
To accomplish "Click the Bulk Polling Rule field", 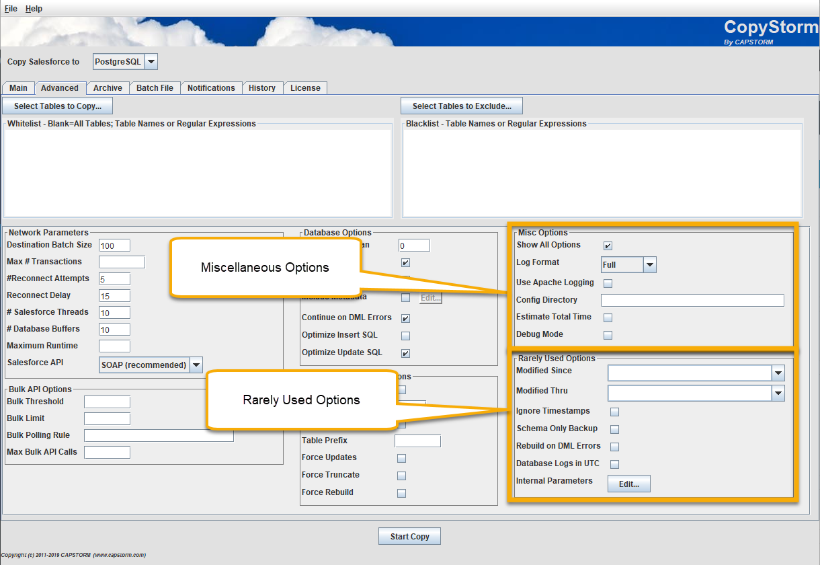I will pos(159,436).
